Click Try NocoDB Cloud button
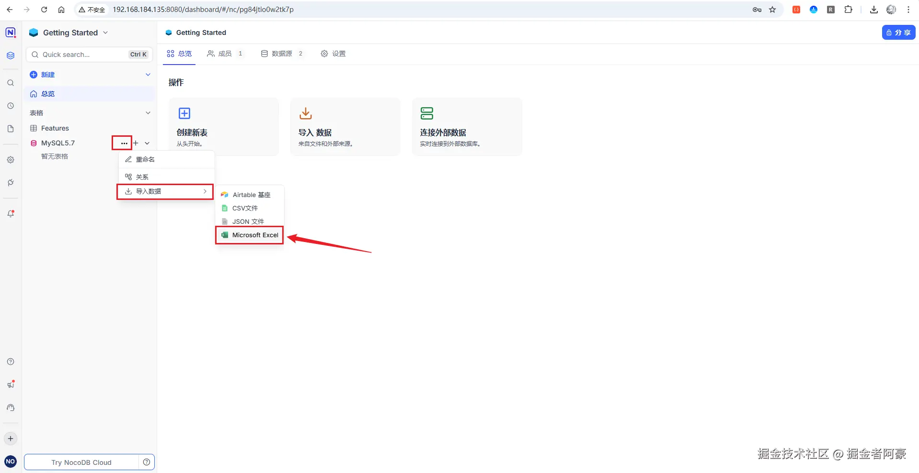The image size is (919, 473). [81, 462]
